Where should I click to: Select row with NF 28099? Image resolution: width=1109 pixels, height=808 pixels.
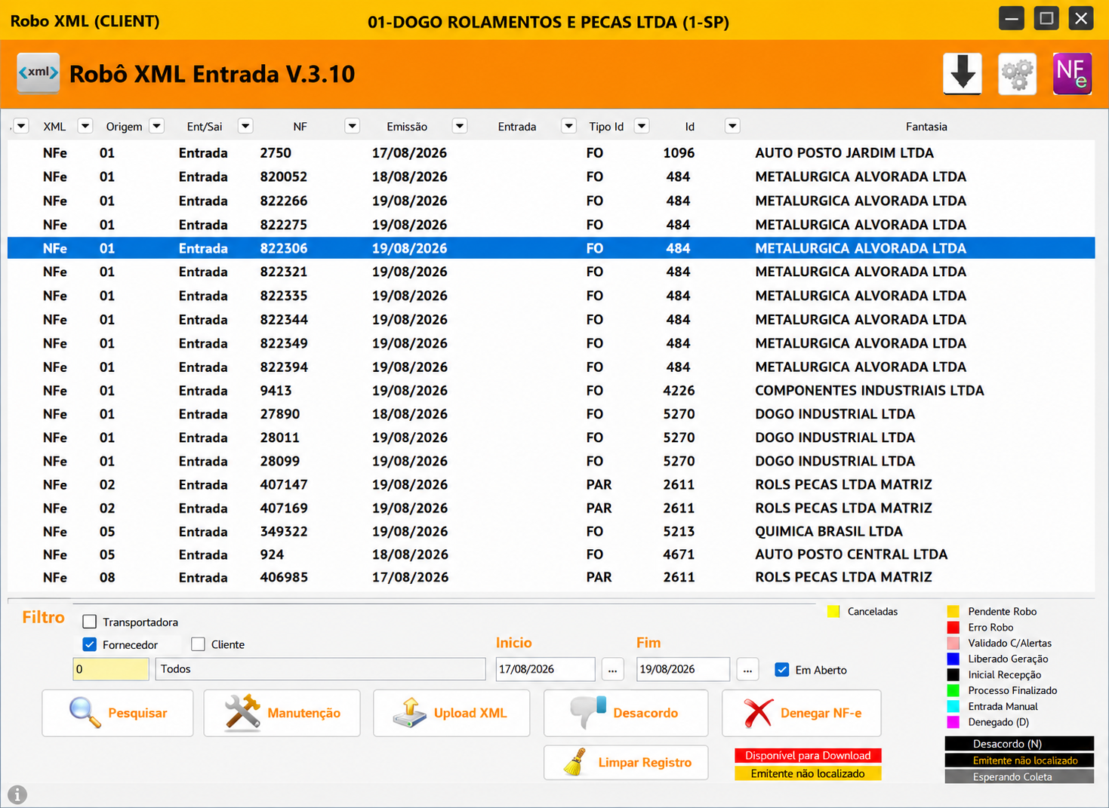(551, 461)
